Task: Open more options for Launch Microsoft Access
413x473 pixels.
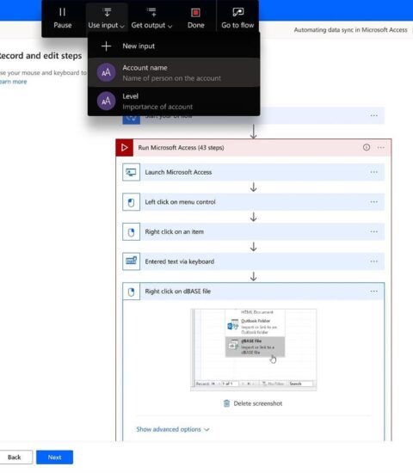Action: [x=373, y=172]
